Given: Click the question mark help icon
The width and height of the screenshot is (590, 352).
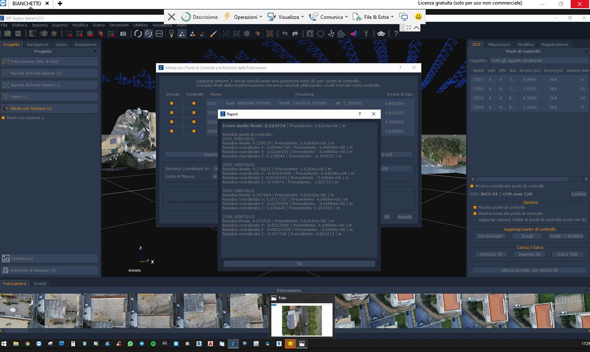Looking at the screenshot, I should [396, 34].
